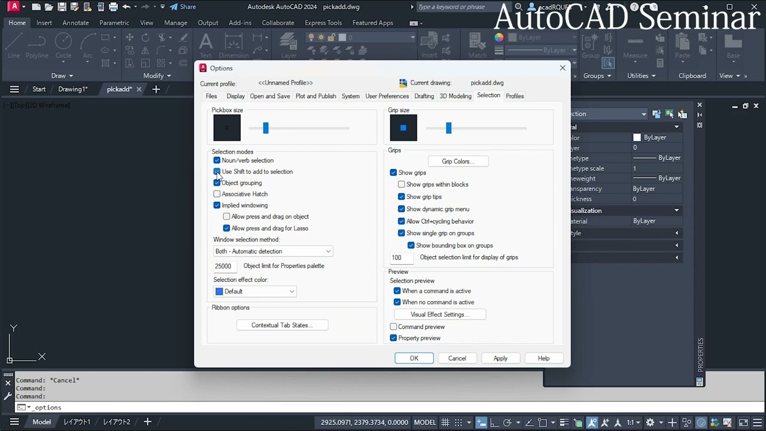Click the Workspace switching gear in status bar

pyautogui.click(x=651, y=422)
